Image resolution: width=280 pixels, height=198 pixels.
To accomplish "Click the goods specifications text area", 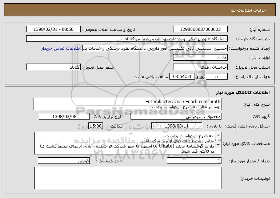I will (x=128, y=143).
